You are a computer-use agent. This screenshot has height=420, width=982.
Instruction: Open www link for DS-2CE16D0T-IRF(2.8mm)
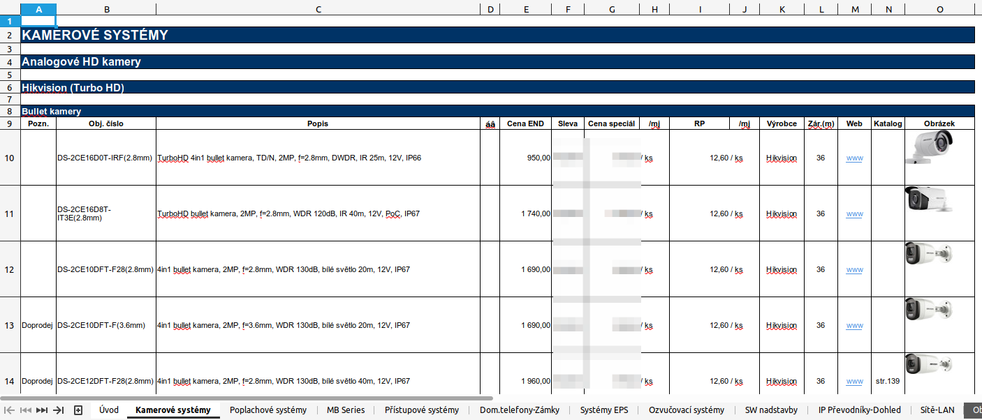point(854,158)
